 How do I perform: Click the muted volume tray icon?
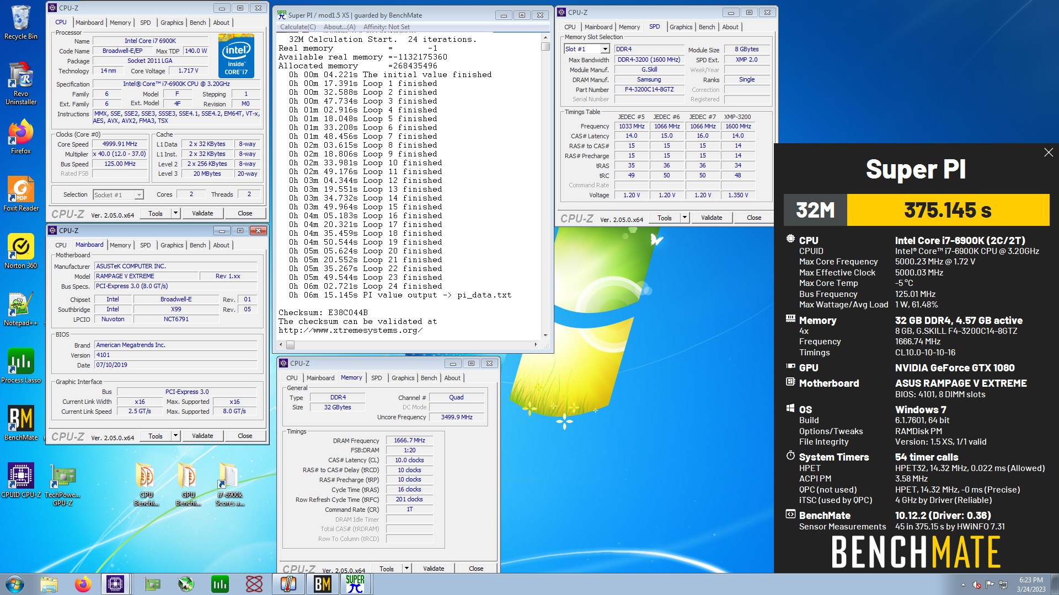pyautogui.click(x=976, y=585)
